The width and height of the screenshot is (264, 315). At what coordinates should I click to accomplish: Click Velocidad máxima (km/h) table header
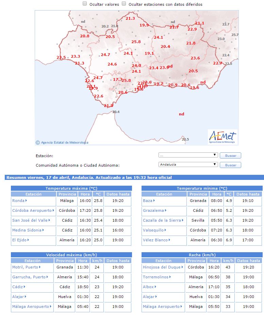point(71,255)
